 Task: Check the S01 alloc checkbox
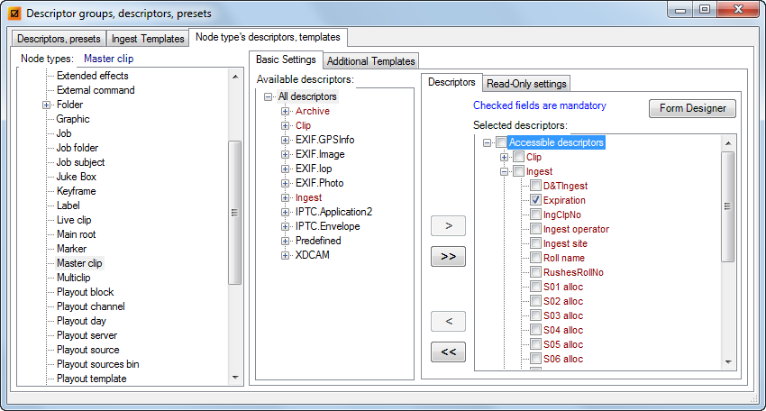coord(536,287)
